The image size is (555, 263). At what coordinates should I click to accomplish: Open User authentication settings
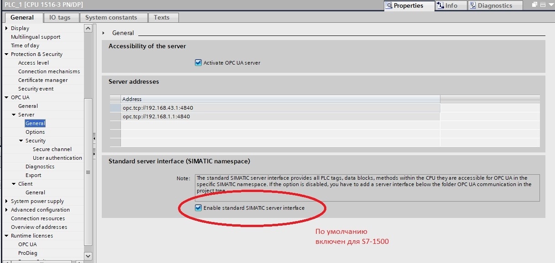[58, 158]
